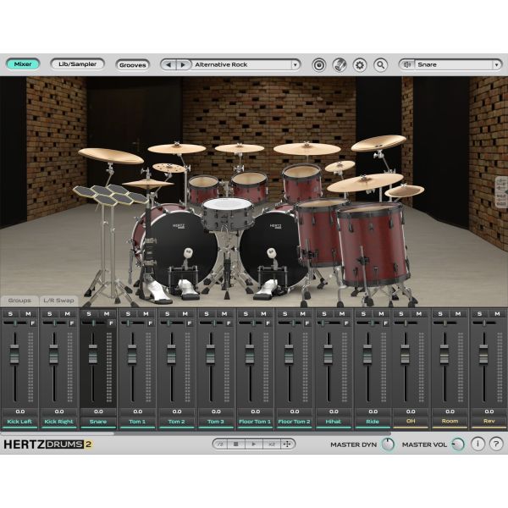Click the Snare channel volume fader

click(92, 354)
